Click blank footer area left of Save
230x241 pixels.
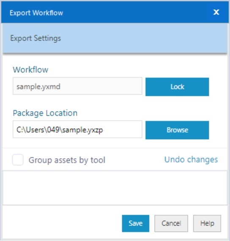[x=61, y=223]
